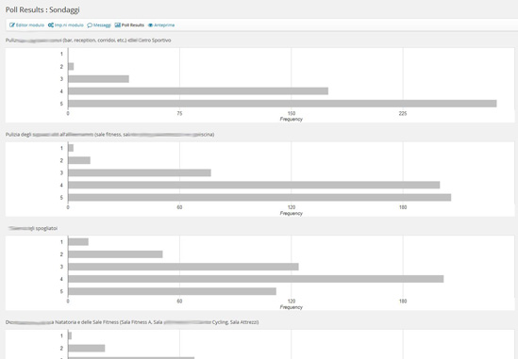
Task: Select the rating 3 bar in Centro Sportivo chart
Action: click(98, 79)
